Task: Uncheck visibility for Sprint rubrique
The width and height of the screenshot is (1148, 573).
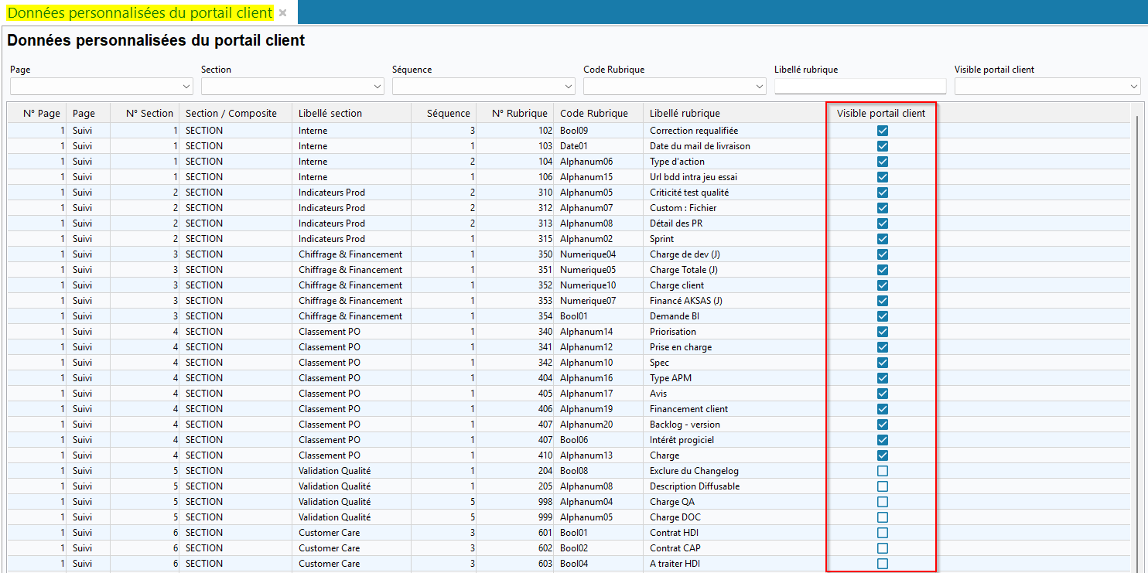Action: [x=882, y=239]
